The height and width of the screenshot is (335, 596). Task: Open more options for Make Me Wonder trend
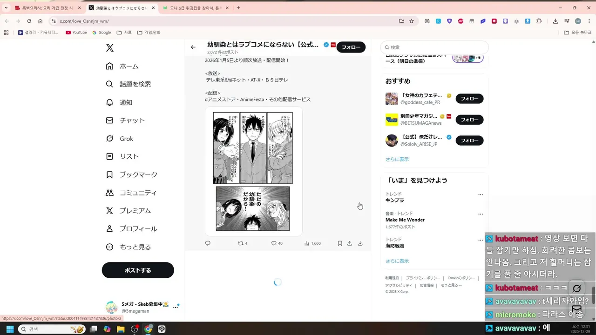481,214
